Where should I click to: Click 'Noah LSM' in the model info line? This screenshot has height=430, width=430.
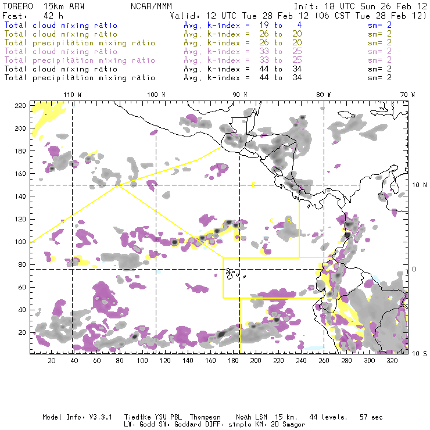coord(252,417)
